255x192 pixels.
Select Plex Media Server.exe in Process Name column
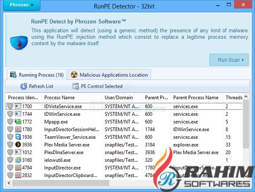[67, 145]
